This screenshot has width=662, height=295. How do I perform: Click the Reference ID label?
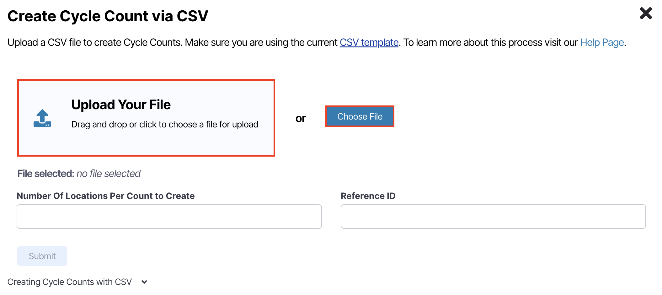[x=368, y=196]
